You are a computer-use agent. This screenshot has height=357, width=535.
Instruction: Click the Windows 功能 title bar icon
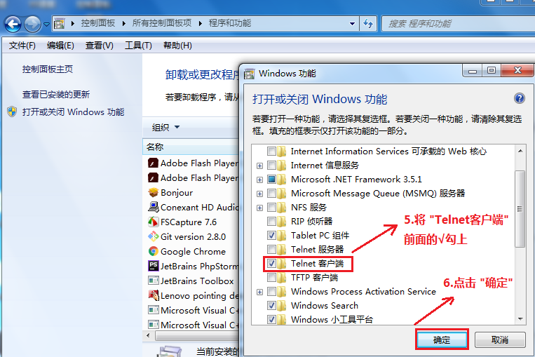(250, 74)
